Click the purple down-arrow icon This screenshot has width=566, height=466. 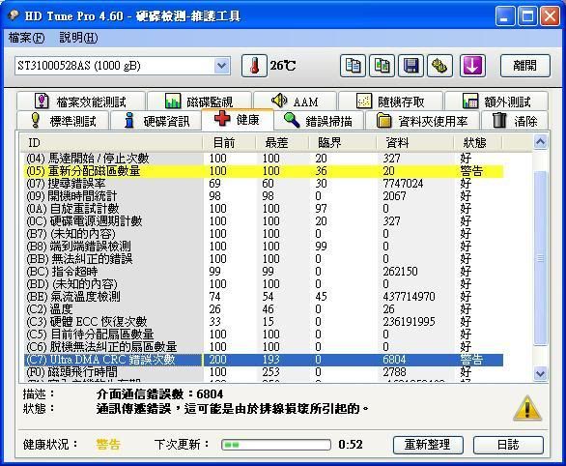coord(472,66)
